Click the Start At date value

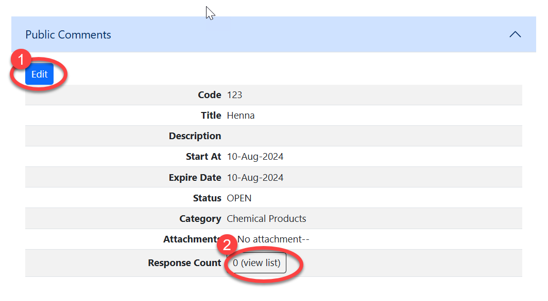pos(255,157)
